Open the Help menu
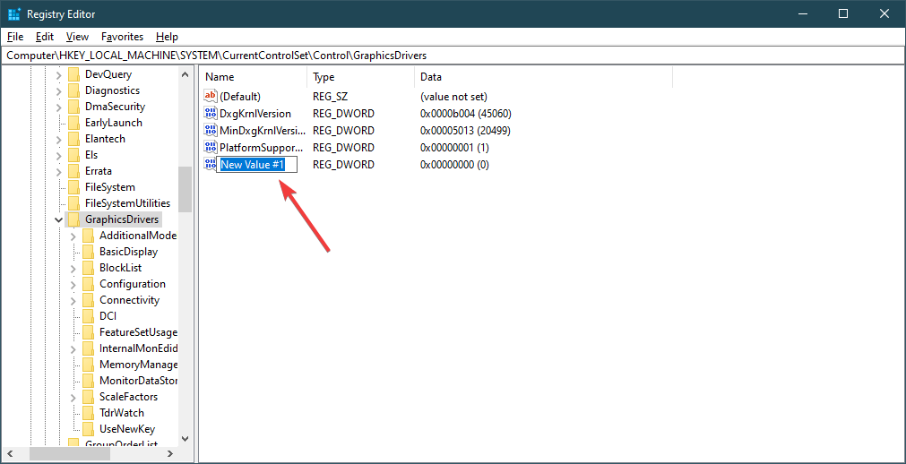Viewport: 906px width, 464px height. pyautogui.click(x=167, y=37)
